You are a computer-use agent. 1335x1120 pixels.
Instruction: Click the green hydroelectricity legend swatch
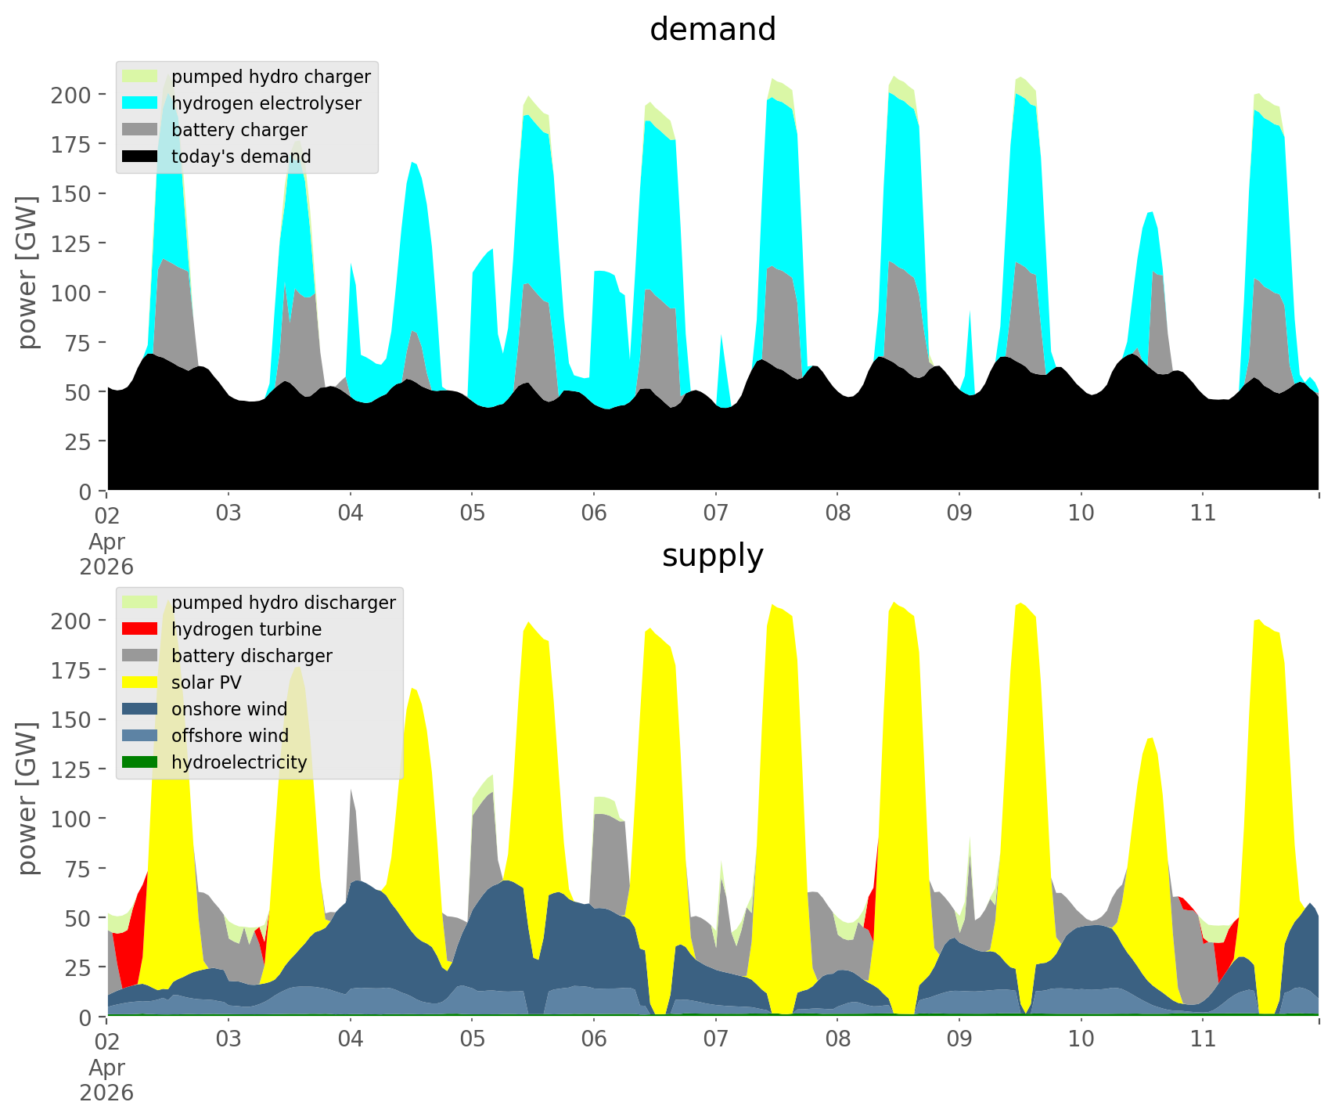coord(140,762)
